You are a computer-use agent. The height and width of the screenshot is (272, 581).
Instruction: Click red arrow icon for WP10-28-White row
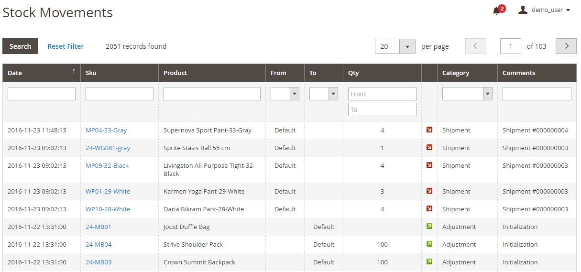(x=429, y=208)
